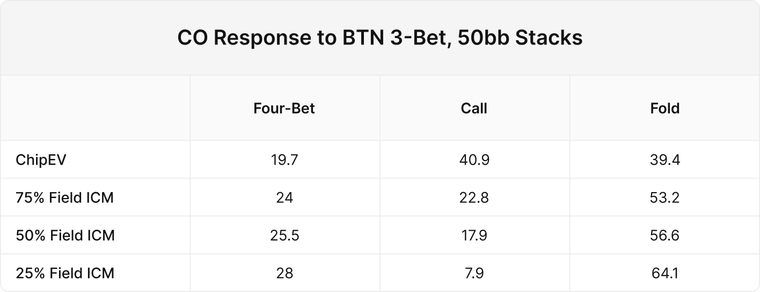Click the ChipEV Fold value 39.4
The height and width of the screenshot is (292, 760).
click(664, 160)
